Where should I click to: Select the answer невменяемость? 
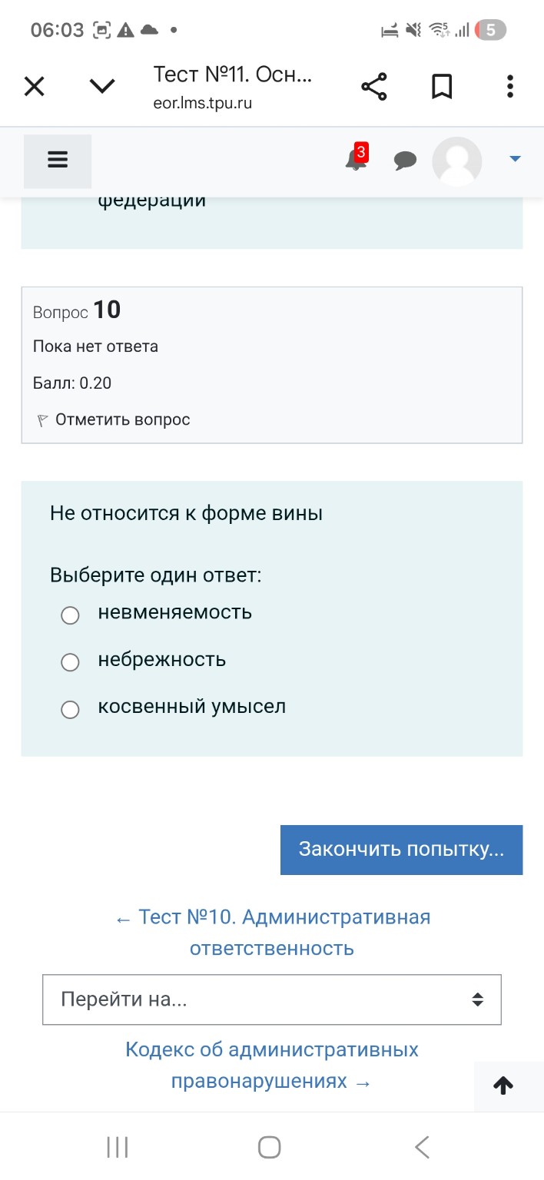[70, 615]
